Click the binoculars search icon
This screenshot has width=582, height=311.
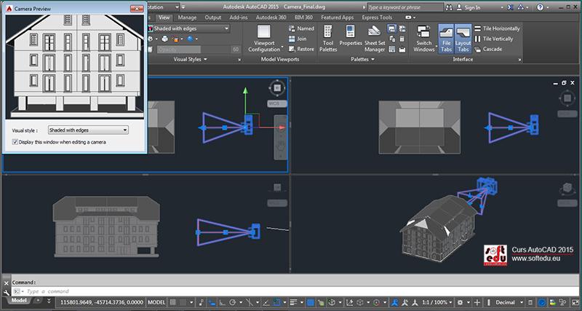(x=449, y=7)
